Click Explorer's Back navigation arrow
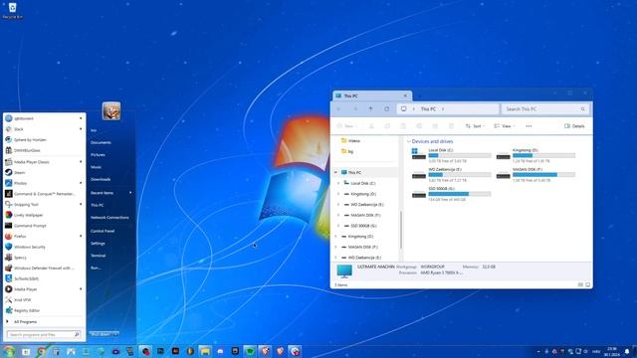The image size is (637, 358). 338,108
